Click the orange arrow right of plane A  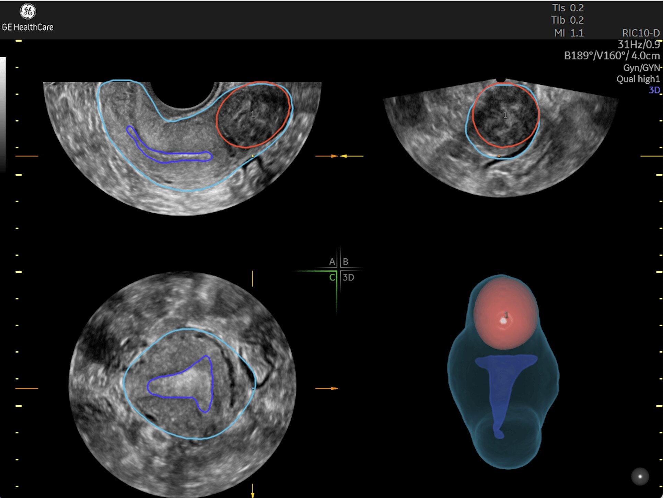point(327,156)
